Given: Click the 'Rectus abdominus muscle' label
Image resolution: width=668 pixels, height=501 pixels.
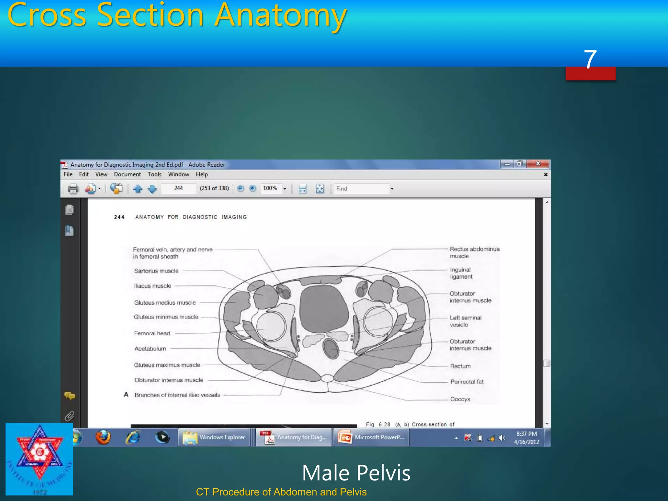Looking at the screenshot, I should point(474,252).
